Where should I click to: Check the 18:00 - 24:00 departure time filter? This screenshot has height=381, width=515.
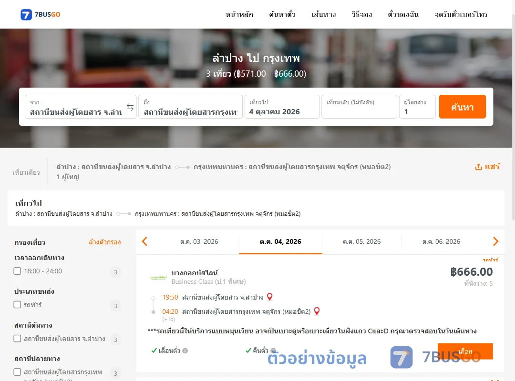pyautogui.click(x=18, y=271)
